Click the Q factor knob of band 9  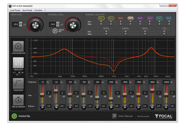[152, 107]
